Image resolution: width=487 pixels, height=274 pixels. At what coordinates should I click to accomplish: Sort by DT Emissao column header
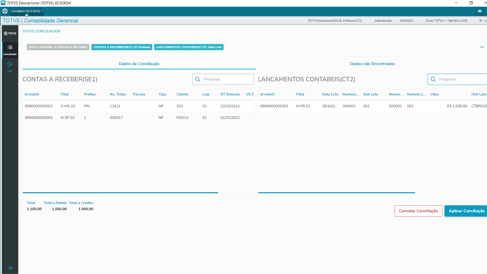tap(230, 94)
